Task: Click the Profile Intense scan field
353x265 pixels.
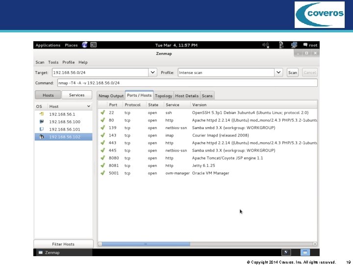Action: 226,73
